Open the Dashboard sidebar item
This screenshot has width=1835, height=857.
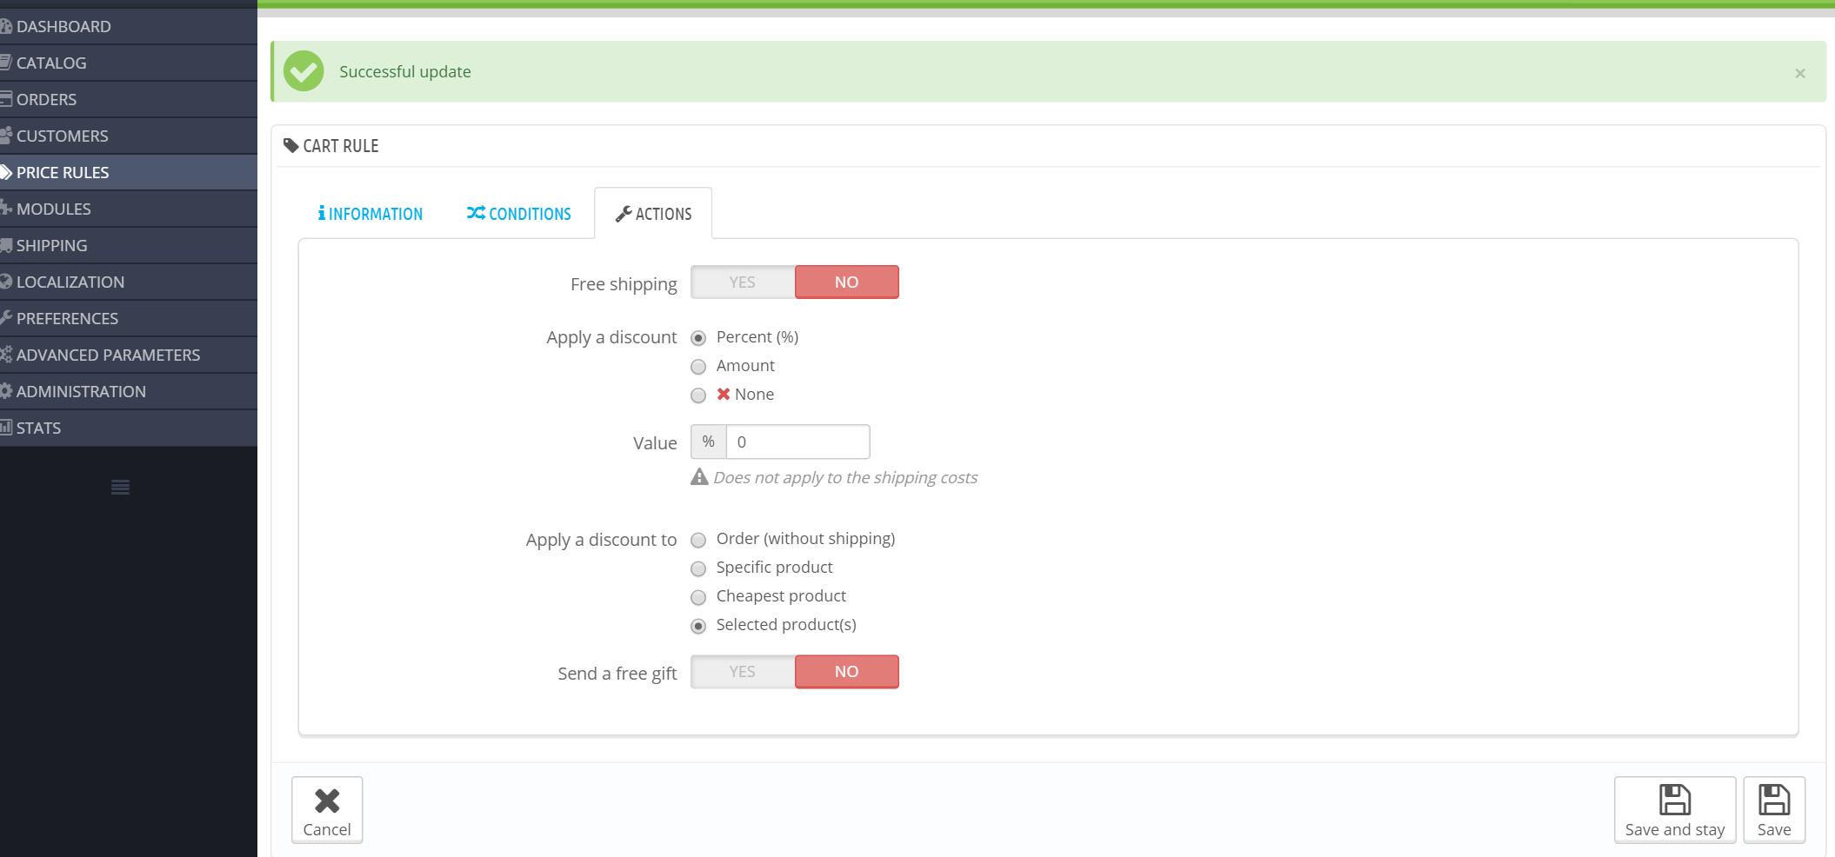[x=129, y=27]
